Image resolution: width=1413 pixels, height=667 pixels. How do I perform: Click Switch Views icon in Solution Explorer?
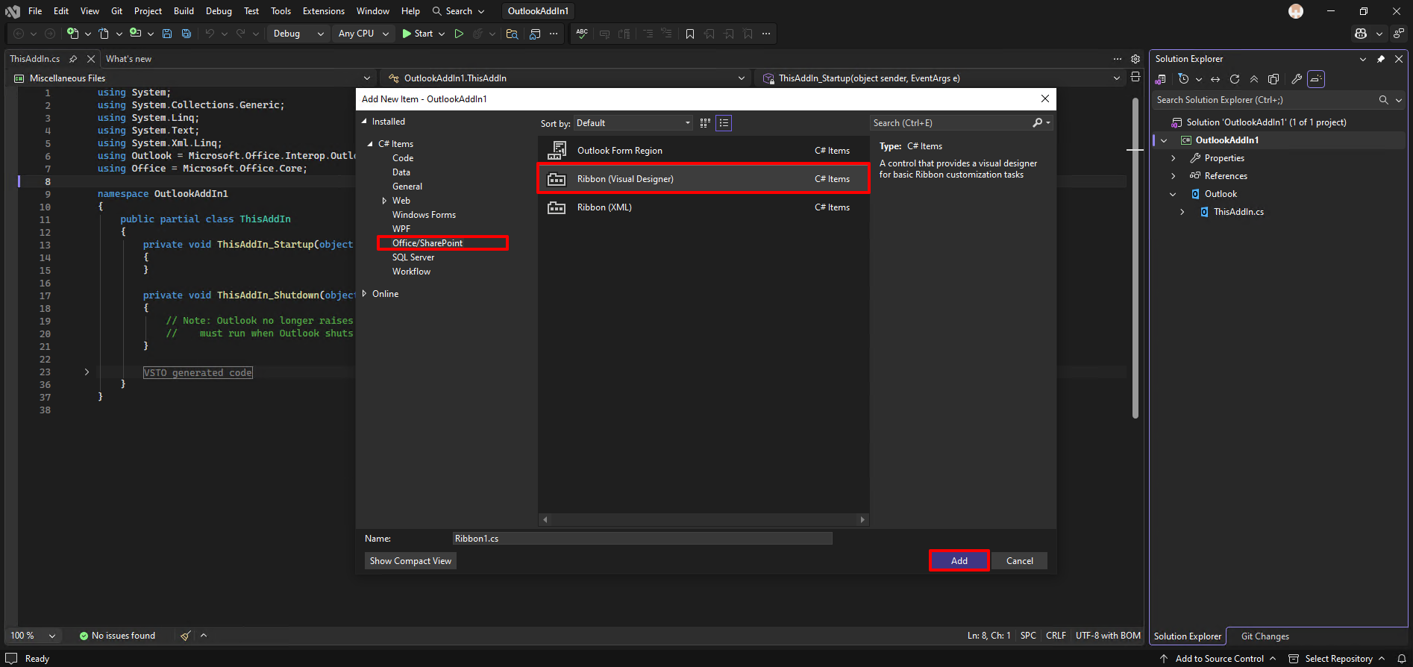click(1161, 79)
